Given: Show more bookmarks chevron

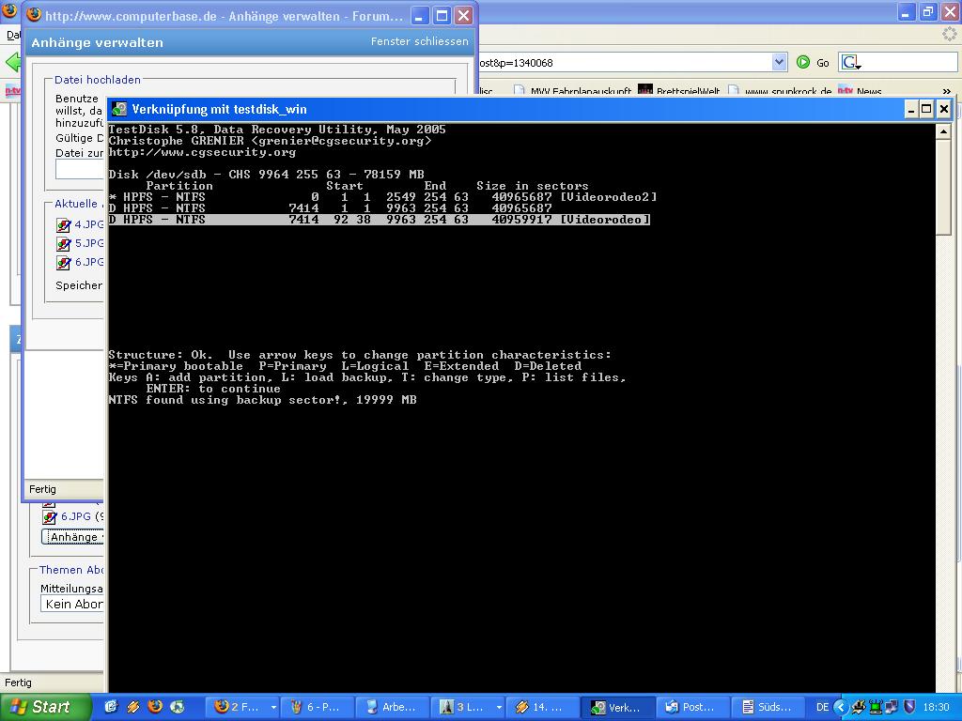Looking at the screenshot, I should point(947,91).
